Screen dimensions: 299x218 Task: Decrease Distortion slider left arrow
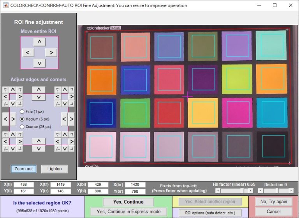[x=260, y=190]
